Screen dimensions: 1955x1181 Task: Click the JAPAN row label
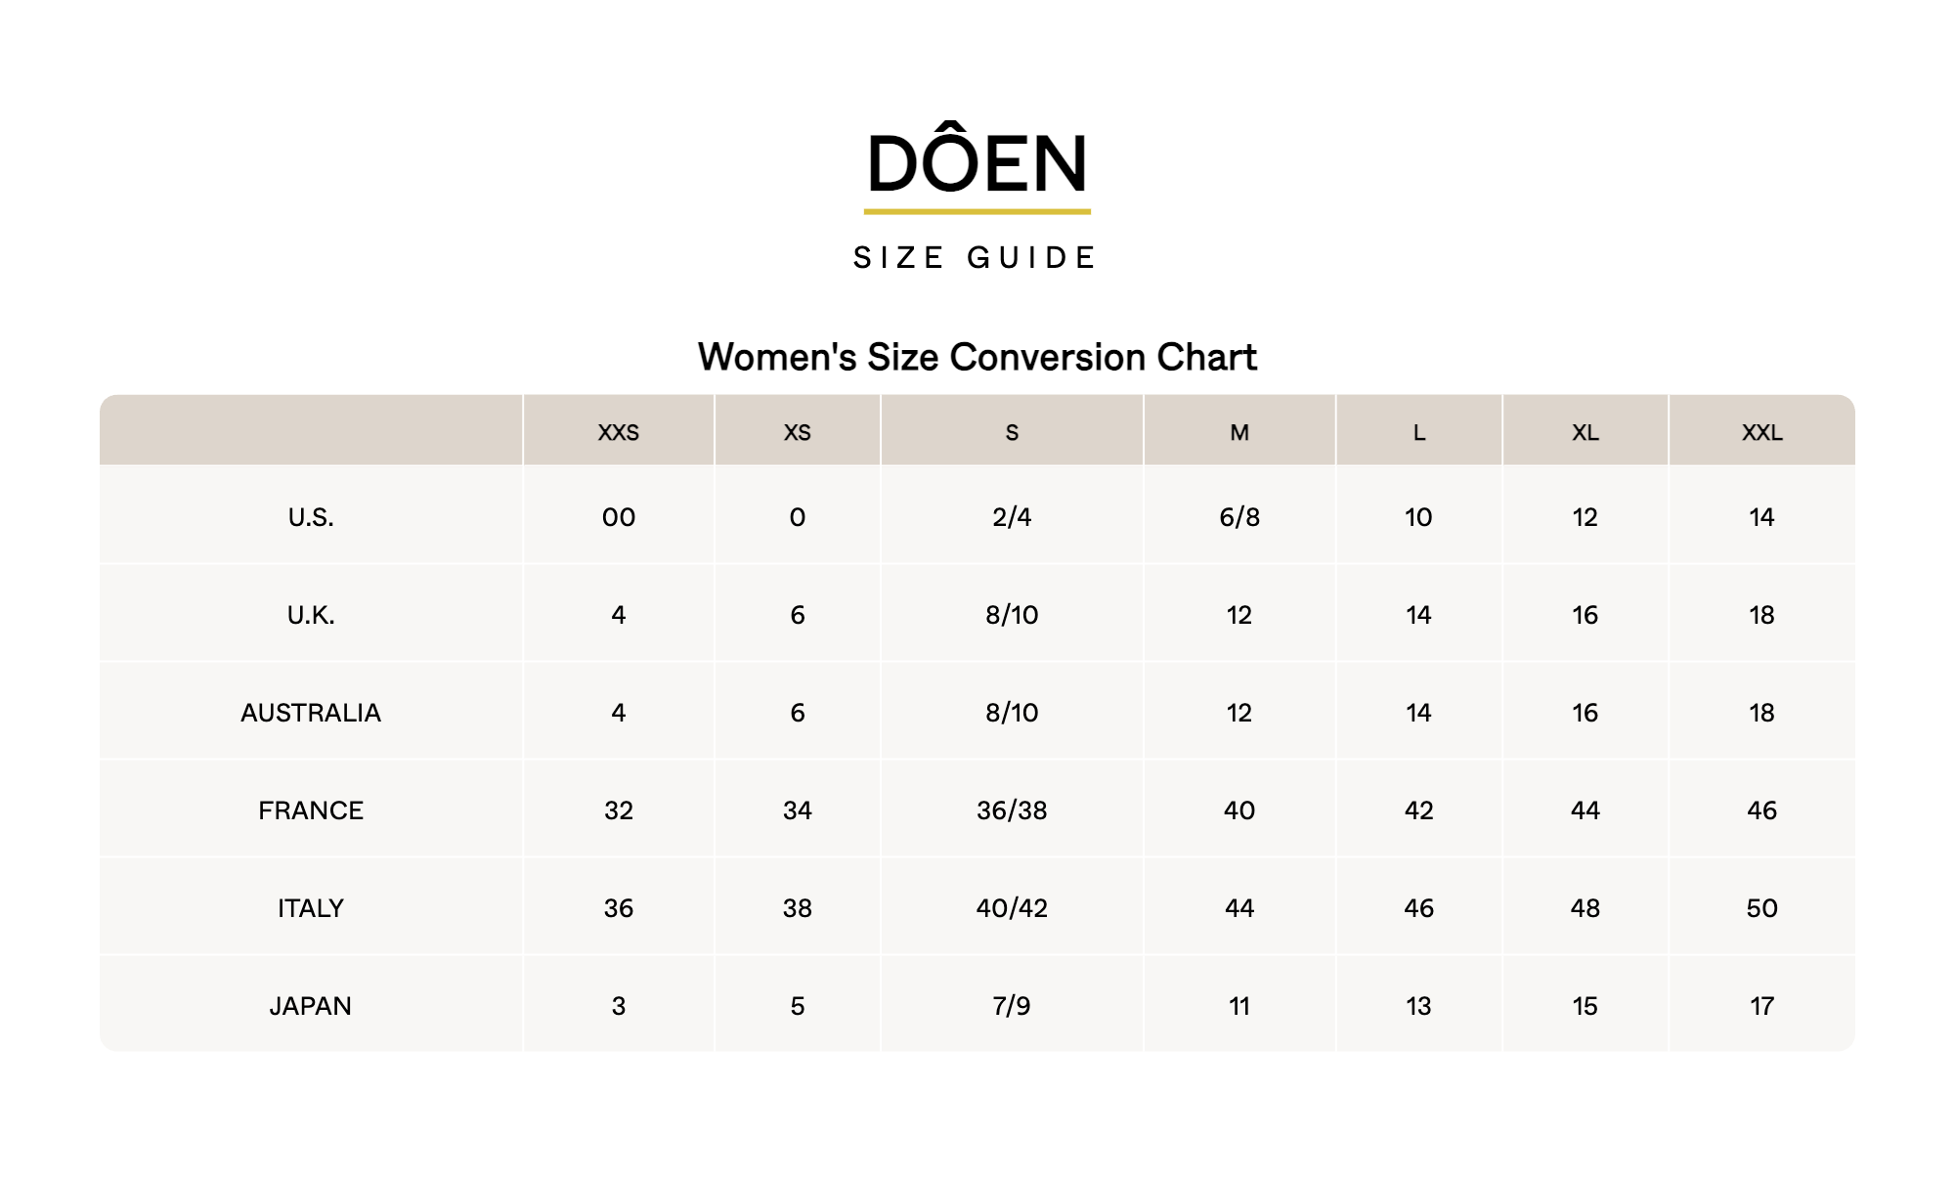point(311,1006)
